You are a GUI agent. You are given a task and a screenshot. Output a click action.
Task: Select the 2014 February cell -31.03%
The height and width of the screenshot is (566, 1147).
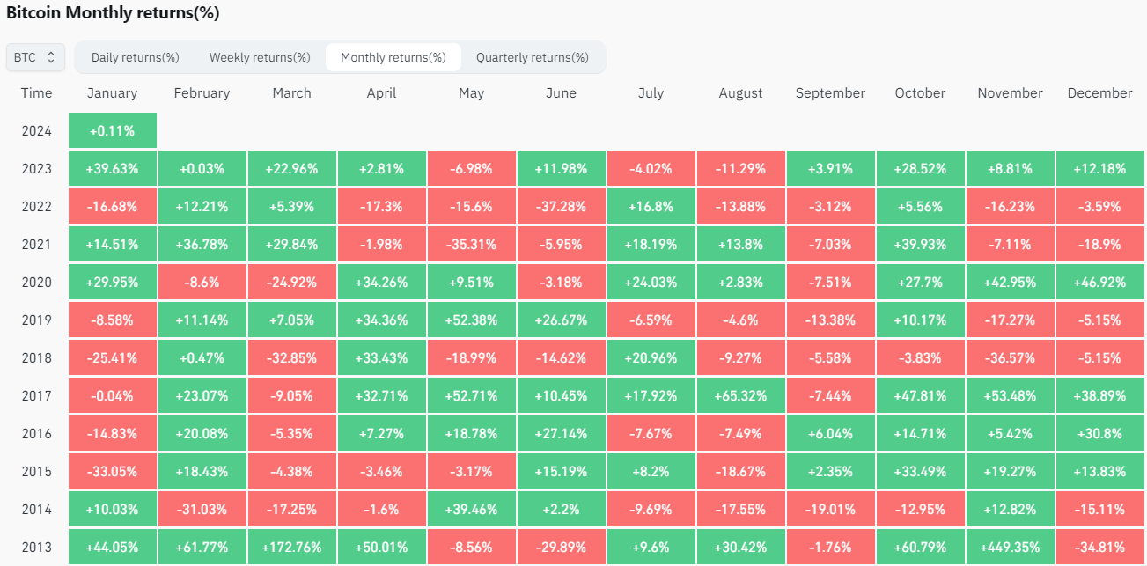pos(202,509)
